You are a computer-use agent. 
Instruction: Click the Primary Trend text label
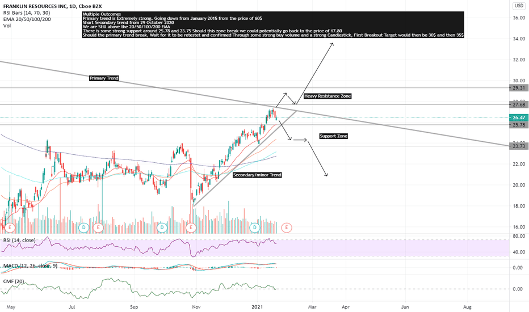click(x=104, y=78)
